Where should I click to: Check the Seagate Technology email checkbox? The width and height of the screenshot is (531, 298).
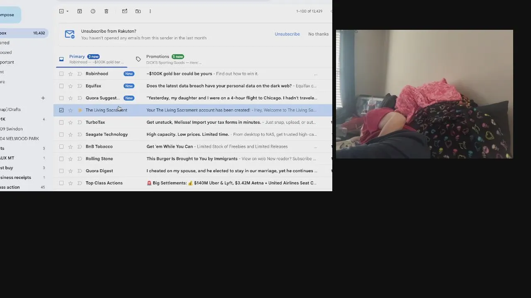tap(61, 135)
